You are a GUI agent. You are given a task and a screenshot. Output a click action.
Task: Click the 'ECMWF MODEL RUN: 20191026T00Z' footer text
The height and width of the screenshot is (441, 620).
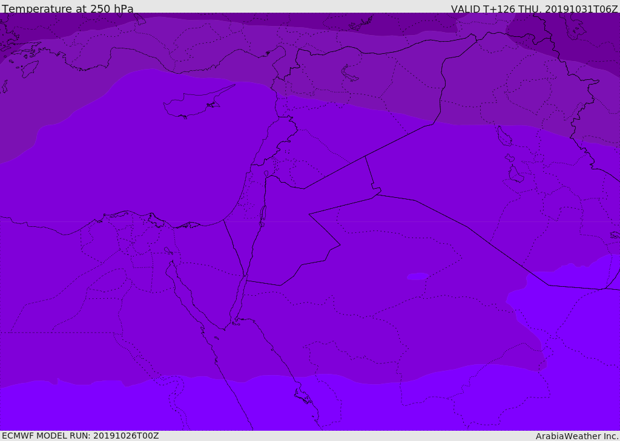81,436
